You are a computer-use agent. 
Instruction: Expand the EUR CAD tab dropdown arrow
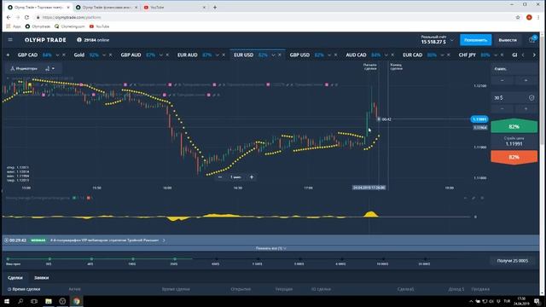coord(442,55)
